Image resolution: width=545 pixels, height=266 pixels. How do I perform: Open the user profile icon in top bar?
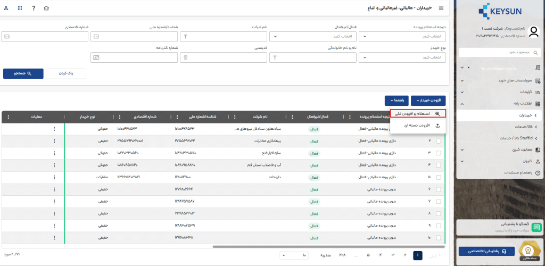click(7, 9)
